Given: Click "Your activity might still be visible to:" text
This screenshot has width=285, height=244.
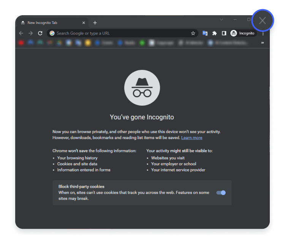Looking at the screenshot, I should [x=179, y=151].
